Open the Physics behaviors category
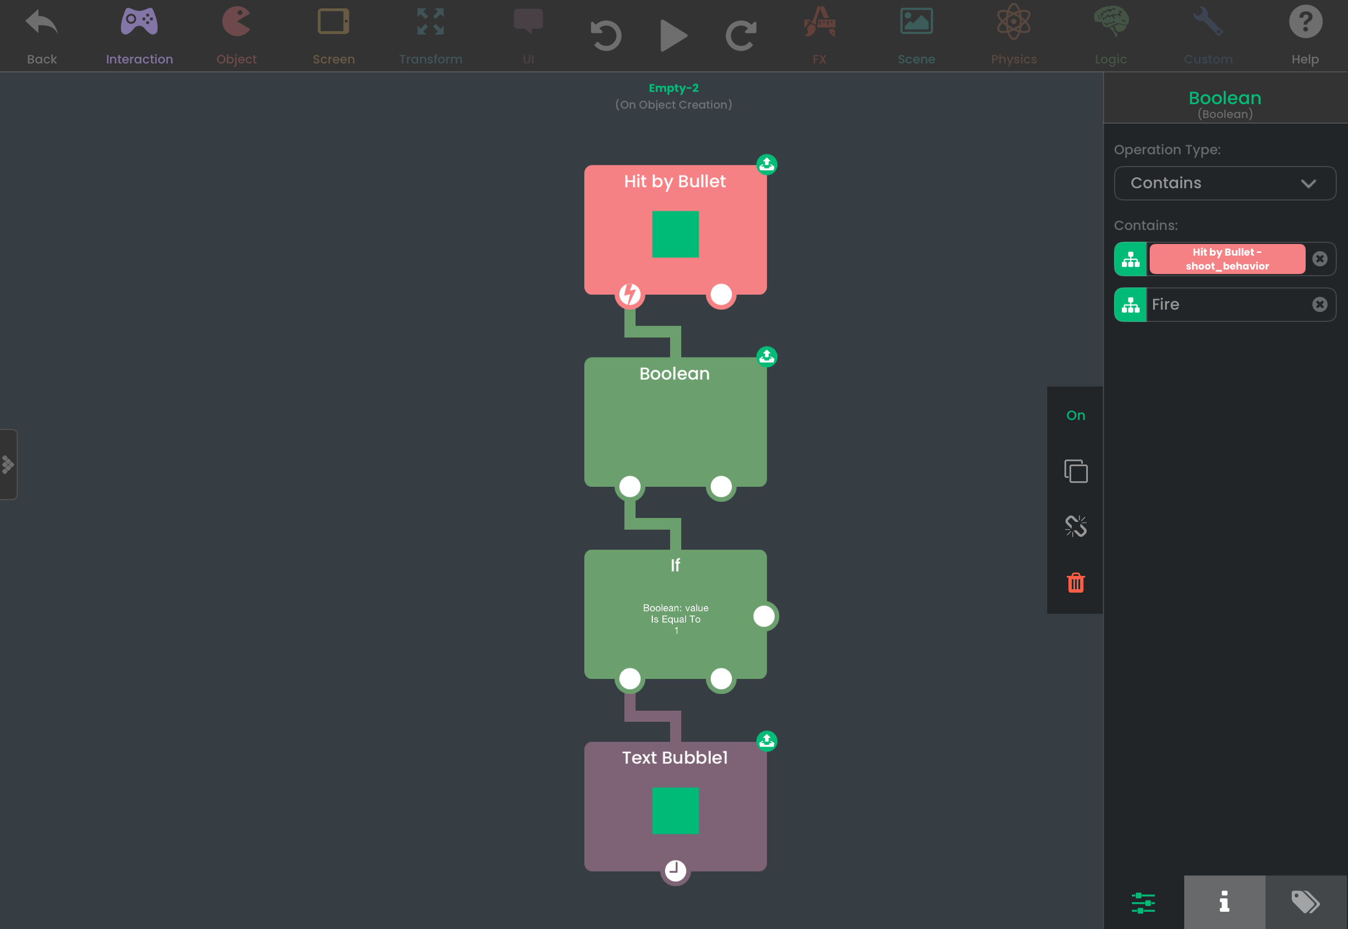 (1013, 35)
